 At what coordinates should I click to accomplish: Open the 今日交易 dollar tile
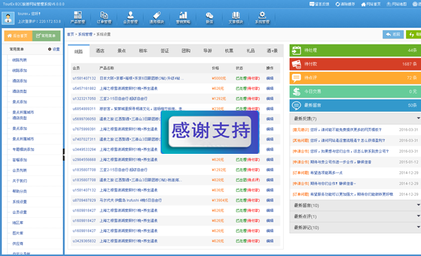[x=355, y=91]
